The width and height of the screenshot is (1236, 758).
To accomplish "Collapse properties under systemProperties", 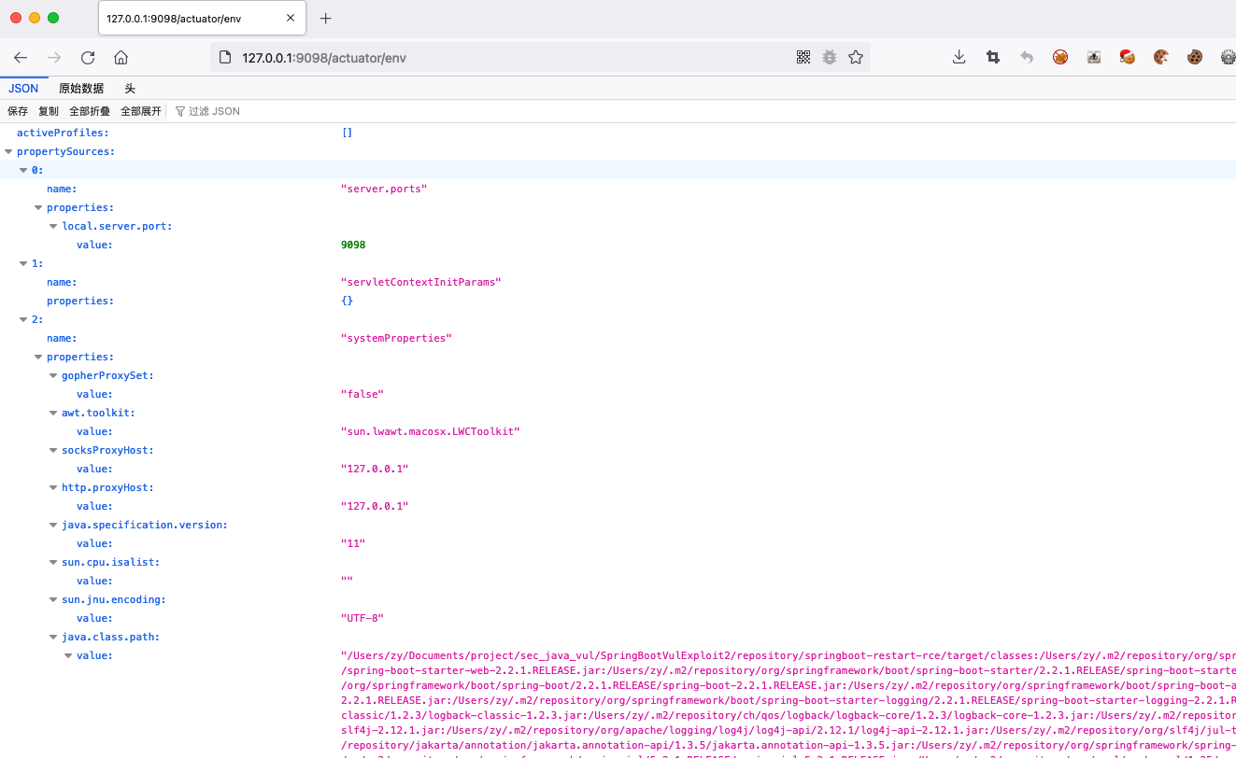I will click(x=38, y=357).
